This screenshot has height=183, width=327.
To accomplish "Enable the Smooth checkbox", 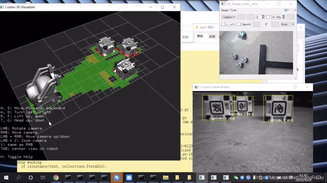I will 239,24.
